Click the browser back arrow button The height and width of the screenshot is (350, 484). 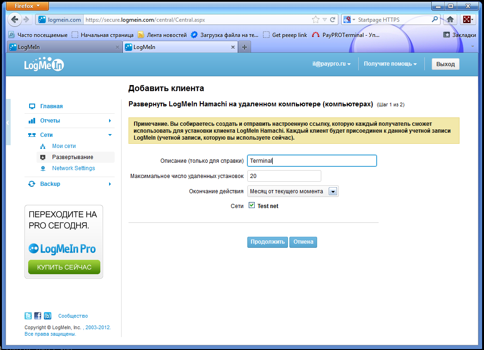(15, 20)
